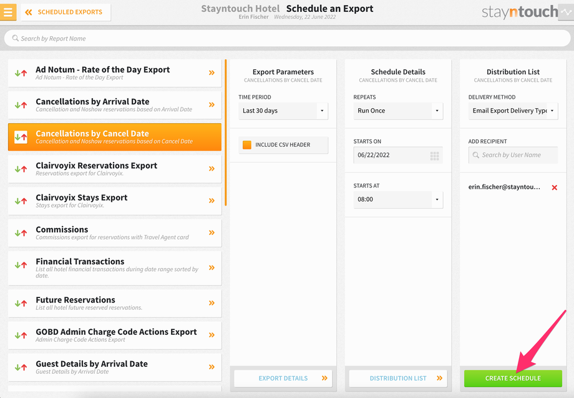Open Repeats dropdown showing Run Once
574x398 pixels.
(398, 111)
